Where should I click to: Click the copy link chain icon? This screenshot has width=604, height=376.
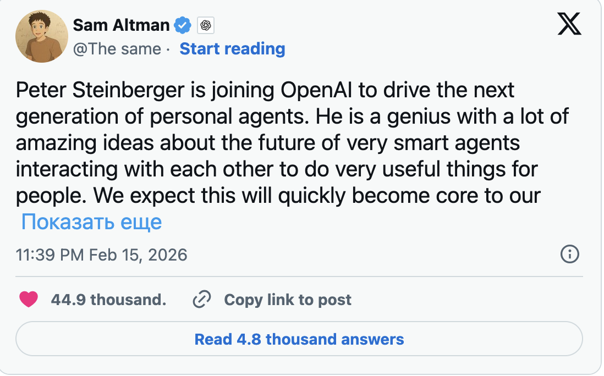coord(202,300)
